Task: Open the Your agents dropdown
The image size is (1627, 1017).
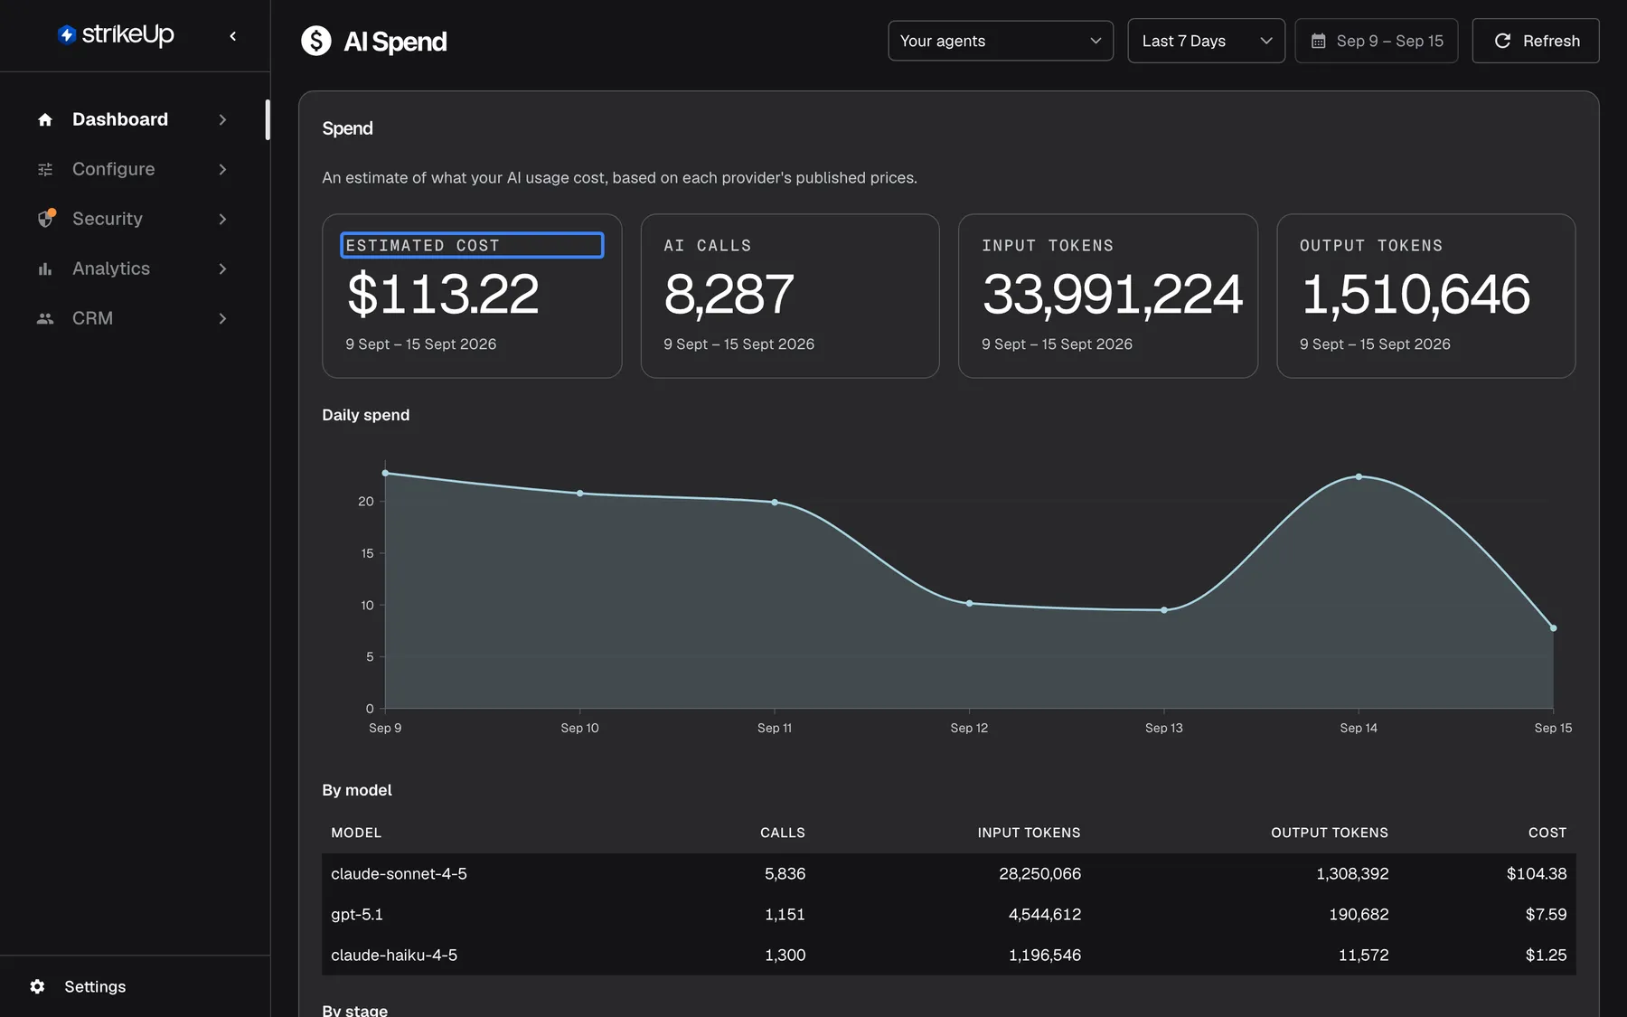Action: (1001, 41)
